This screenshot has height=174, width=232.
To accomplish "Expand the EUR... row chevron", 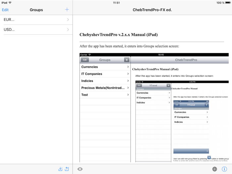I will click(68, 20).
